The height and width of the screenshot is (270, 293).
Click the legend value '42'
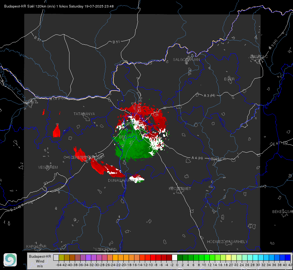coord(290,265)
